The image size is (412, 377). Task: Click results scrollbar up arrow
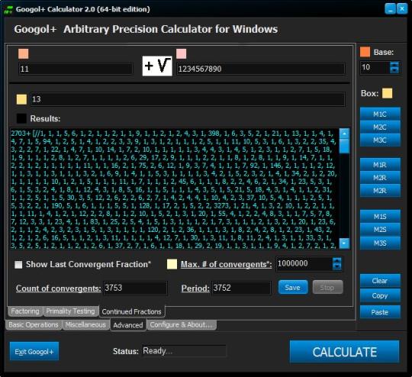(344, 134)
